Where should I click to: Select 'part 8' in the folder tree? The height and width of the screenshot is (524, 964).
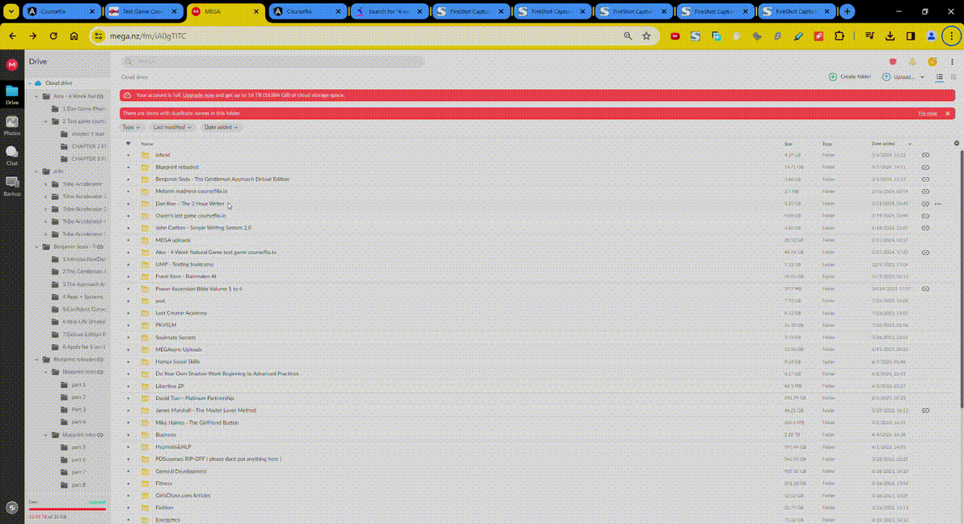pos(78,484)
